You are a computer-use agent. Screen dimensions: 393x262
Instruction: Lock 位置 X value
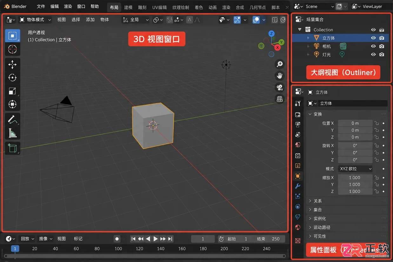(377, 123)
